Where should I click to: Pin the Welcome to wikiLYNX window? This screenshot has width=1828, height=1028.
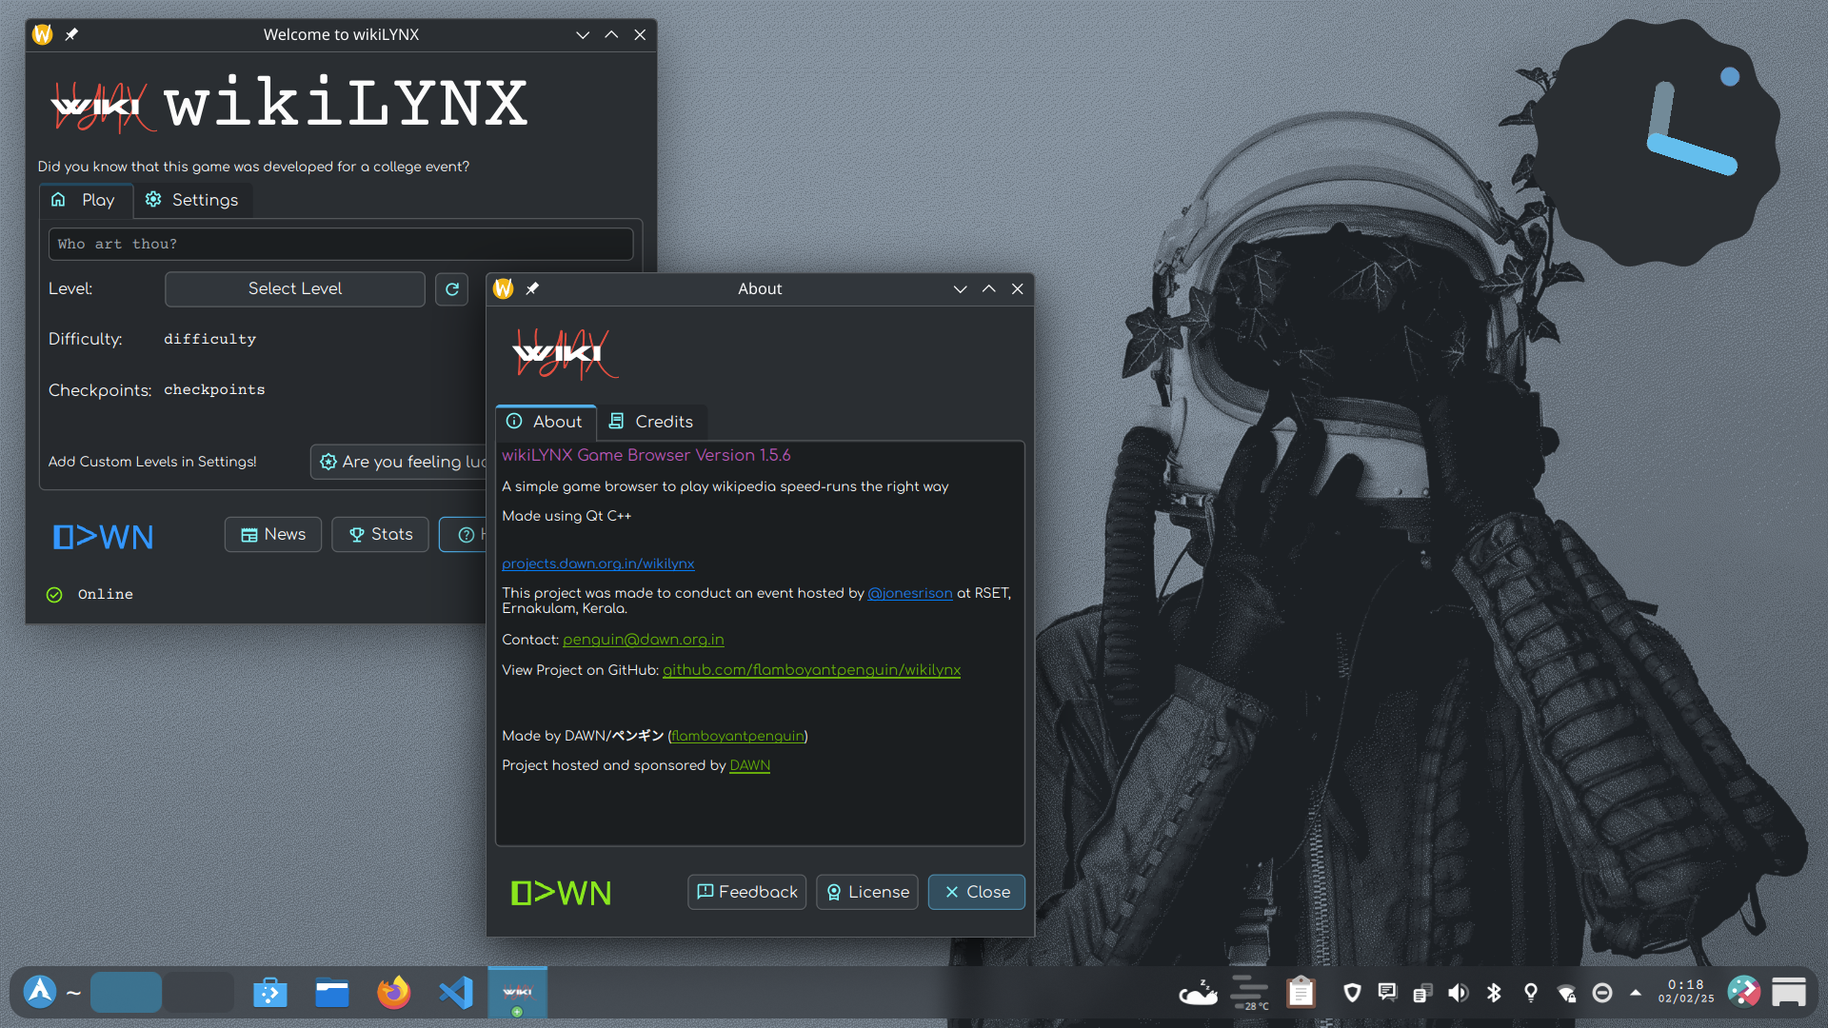71,35
